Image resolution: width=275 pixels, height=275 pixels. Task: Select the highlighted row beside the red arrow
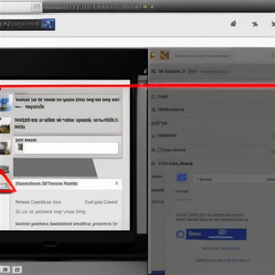point(67,184)
